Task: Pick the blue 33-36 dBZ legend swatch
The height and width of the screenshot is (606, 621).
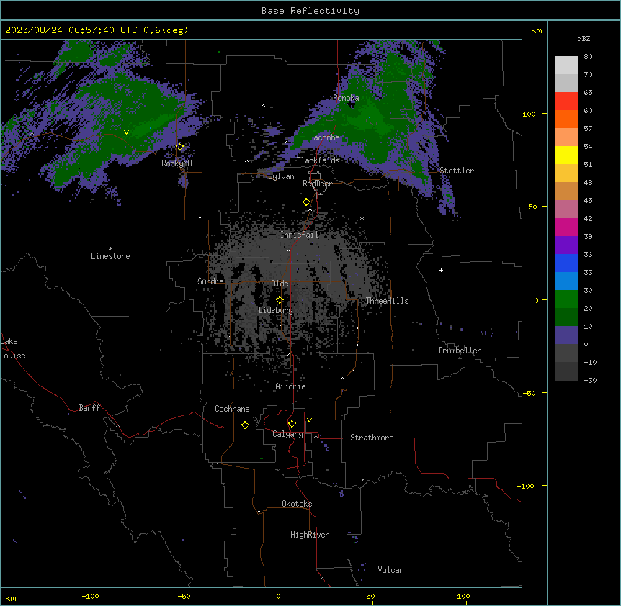Action: pyautogui.click(x=566, y=263)
